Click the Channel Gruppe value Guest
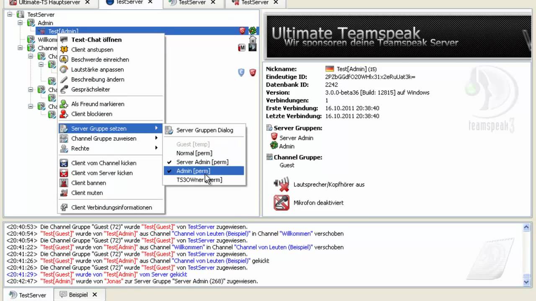The image size is (536, 301). tap(287, 165)
